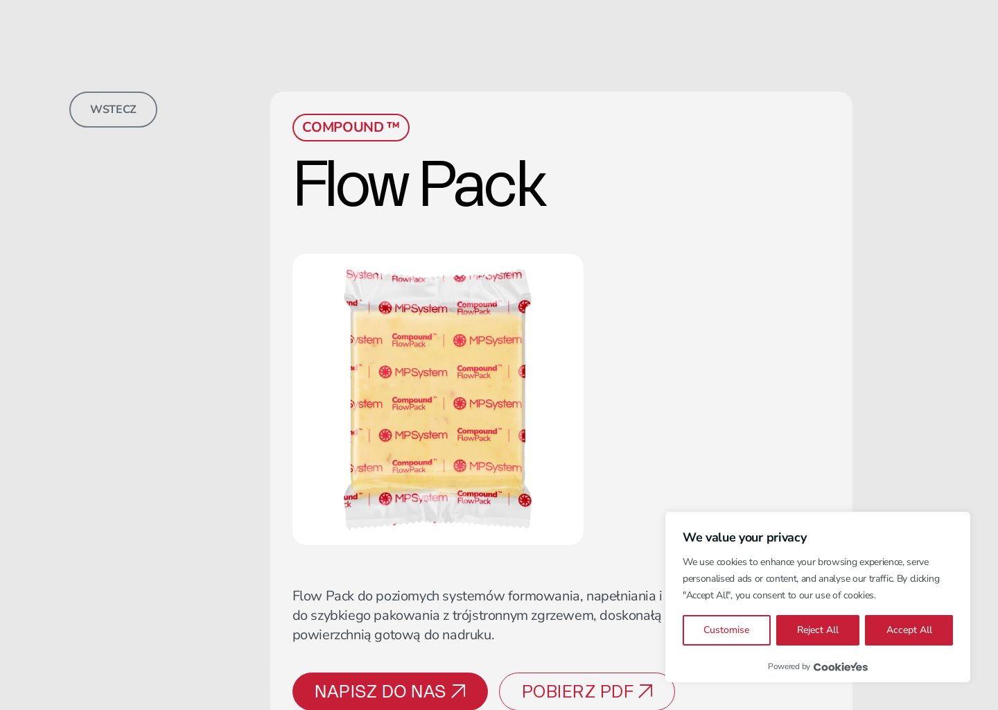This screenshot has width=998, height=710.
Task: Accept all cookies
Action: (x=909, y=630)
